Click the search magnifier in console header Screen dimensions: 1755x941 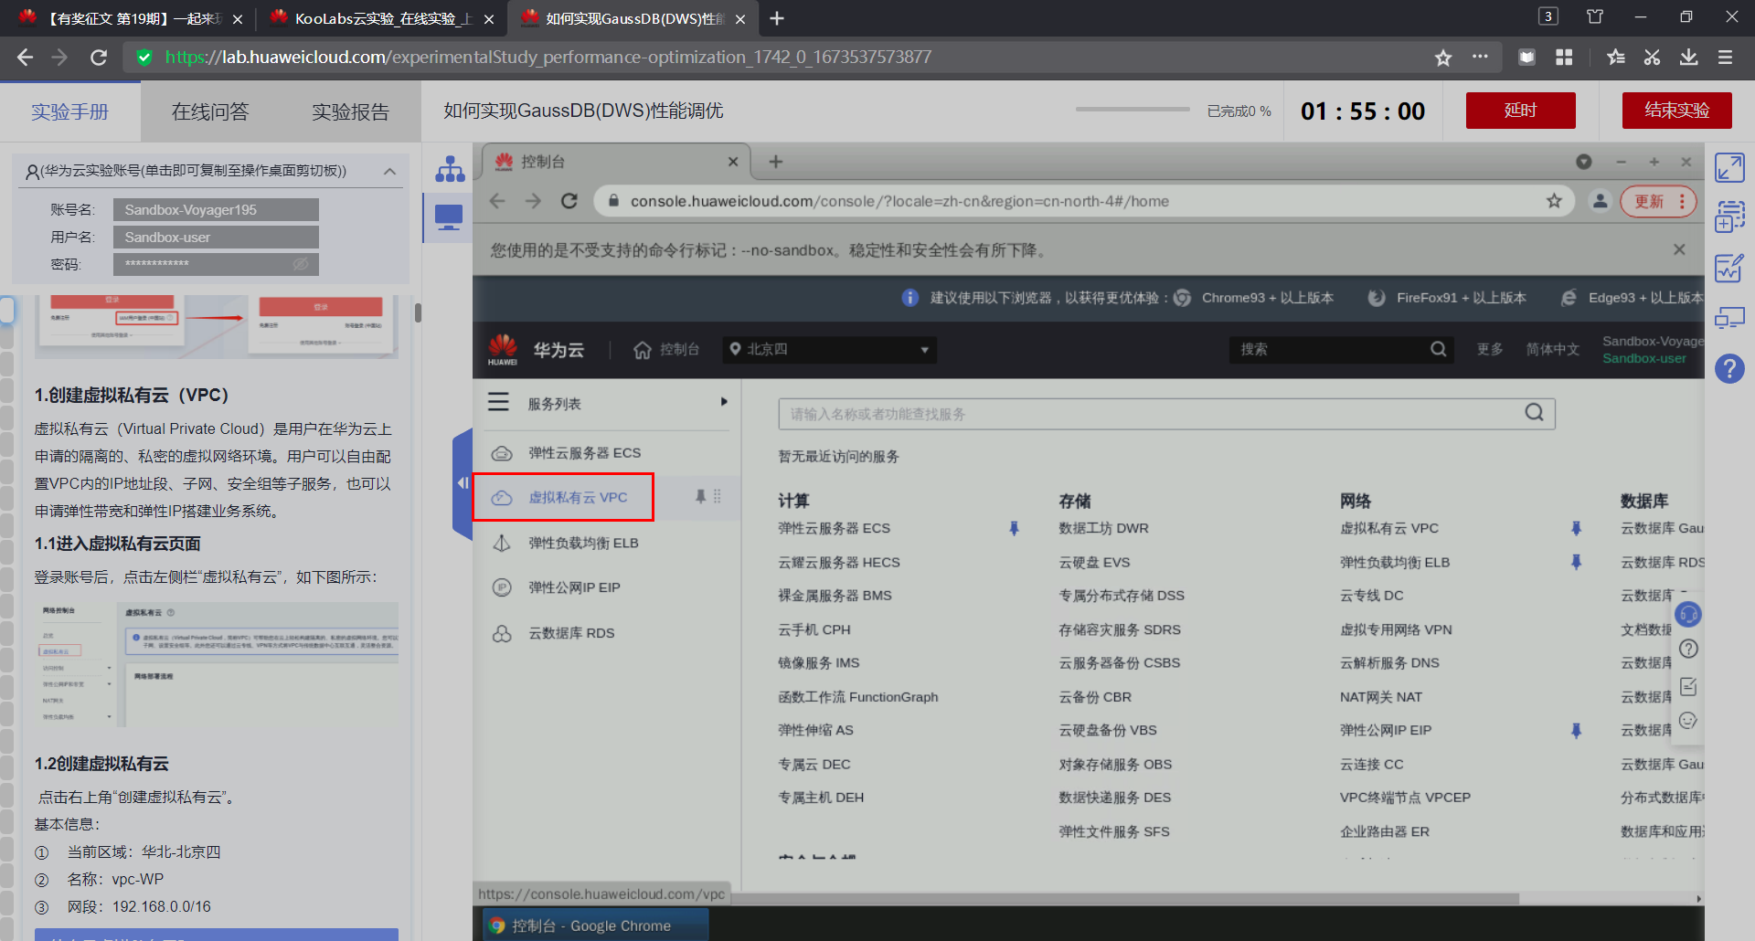tap(1438, 349)
